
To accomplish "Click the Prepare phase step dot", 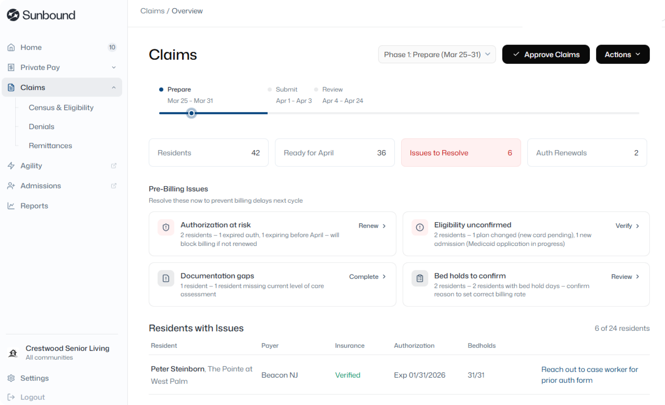I will tap(161, 89).
